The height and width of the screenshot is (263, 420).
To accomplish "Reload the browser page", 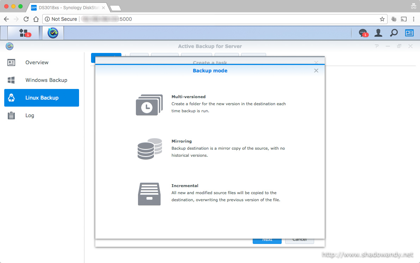I will [26, 19].
